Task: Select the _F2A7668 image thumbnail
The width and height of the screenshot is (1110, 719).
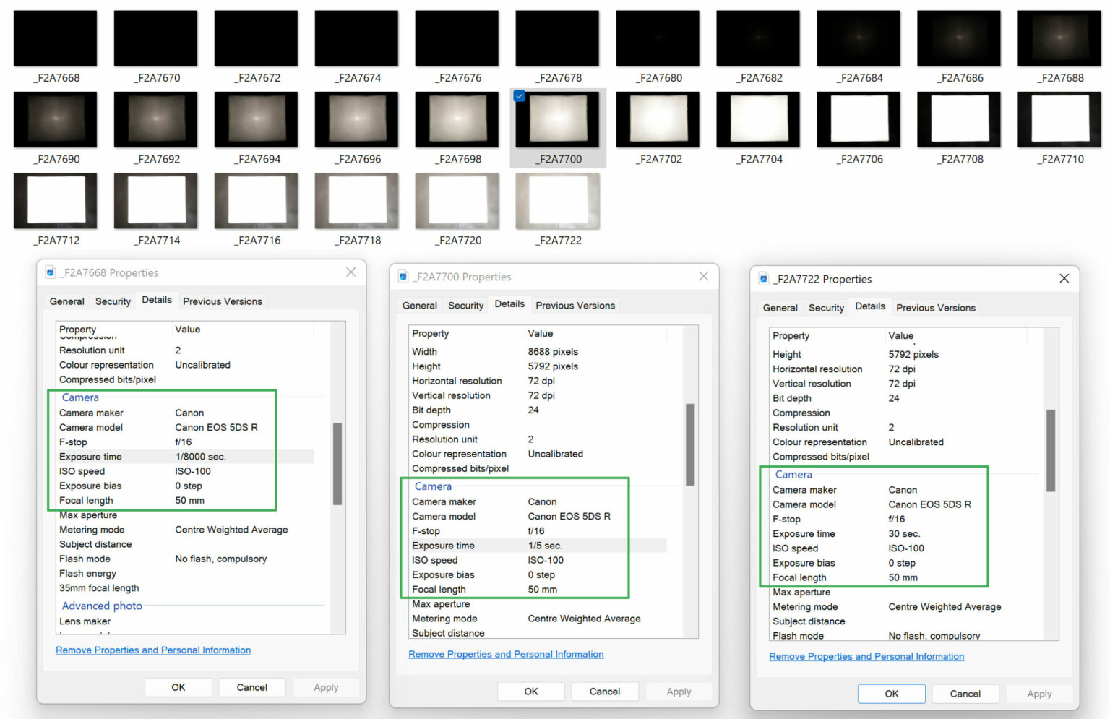Action: point(55,38)
